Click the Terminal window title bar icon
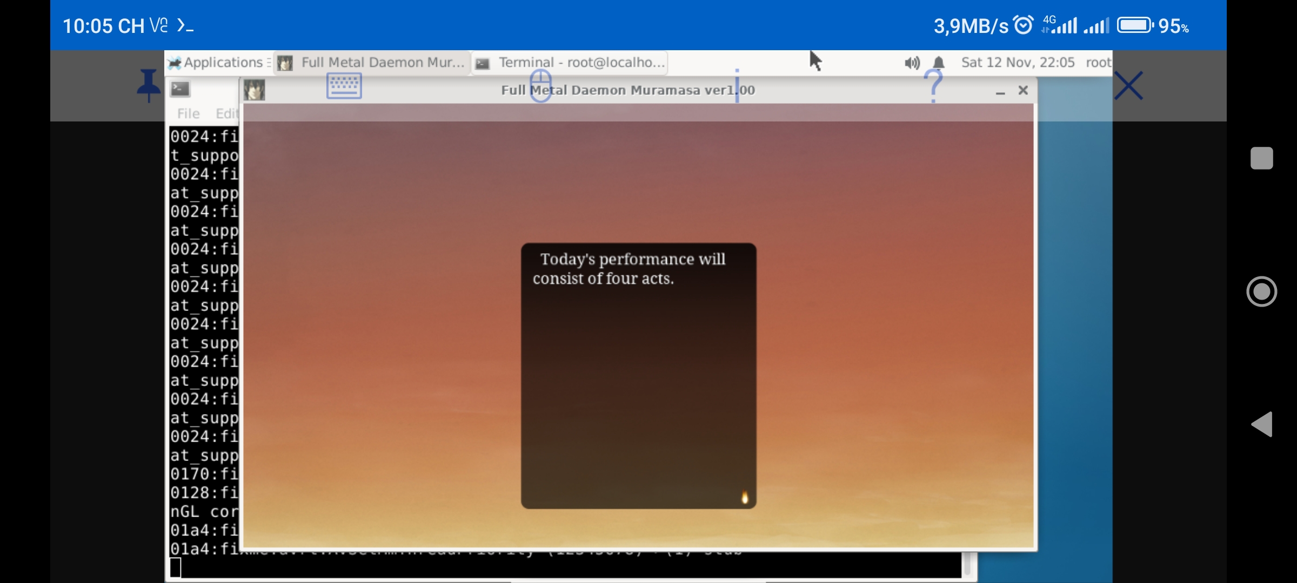The image size is (1297, 583). [x=179, y=89]
